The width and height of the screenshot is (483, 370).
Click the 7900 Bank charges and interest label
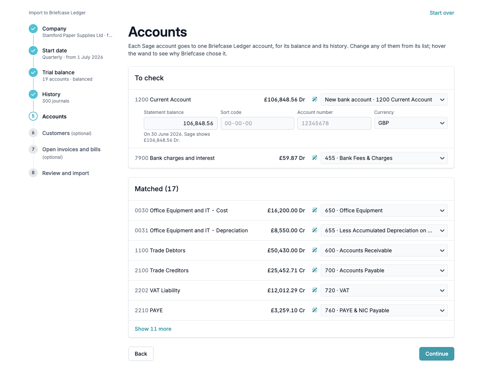point(175,158)
